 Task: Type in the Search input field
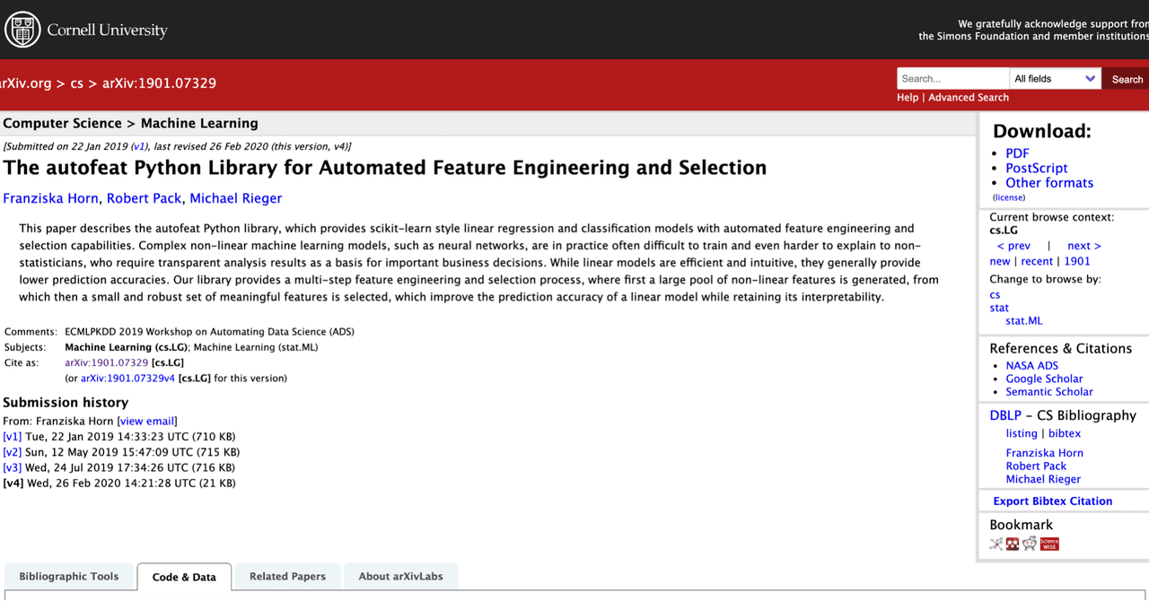952,79
